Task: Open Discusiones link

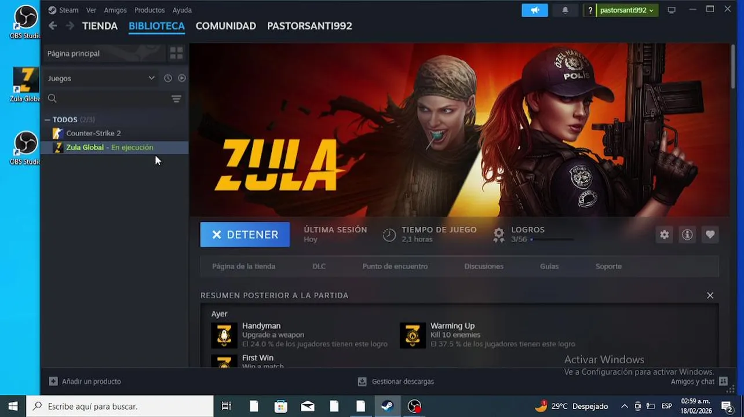Action: click(484, 266)
